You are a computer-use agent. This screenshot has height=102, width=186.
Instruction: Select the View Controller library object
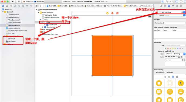[159, 83]
